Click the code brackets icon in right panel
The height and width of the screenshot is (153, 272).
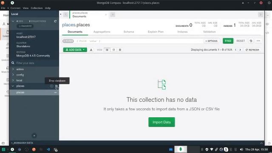click(267, 33)
